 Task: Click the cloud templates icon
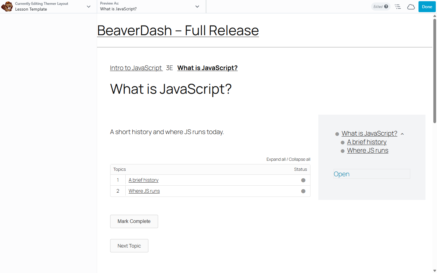pyautogui.click(x=411, y=7)
